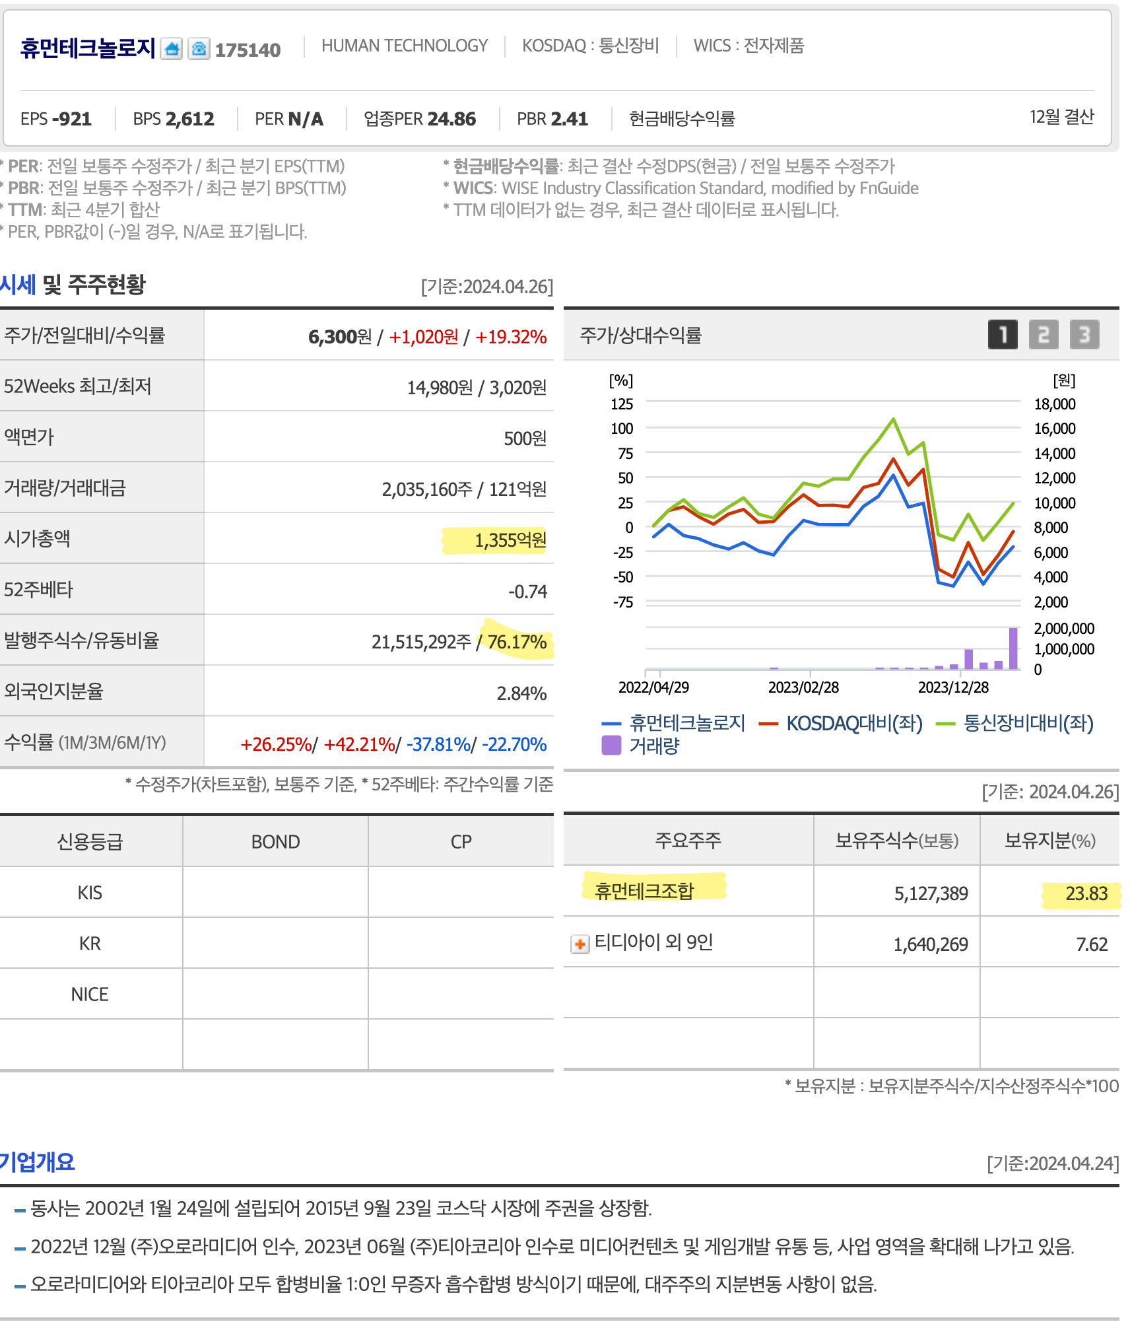Viewport: 1130px width, 1322px height.
Task: Click the +42.21% three-month return
Action: tap(359, 744)
